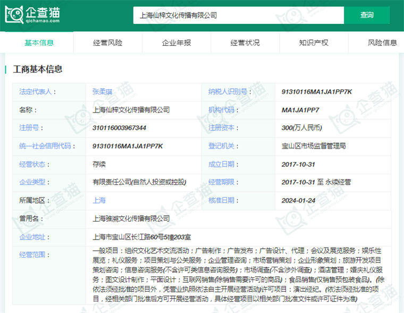The image size is (404, 313).
Task: Open the 企业年报 tab
Action: [176, 43]
